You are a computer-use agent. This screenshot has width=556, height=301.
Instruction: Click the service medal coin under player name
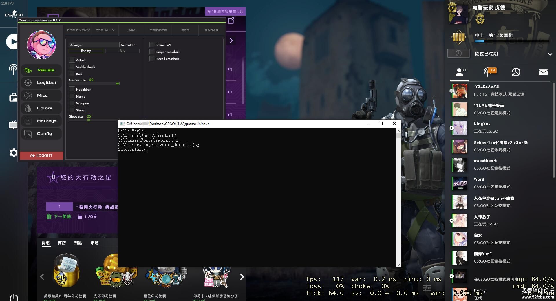pos(480,19)
